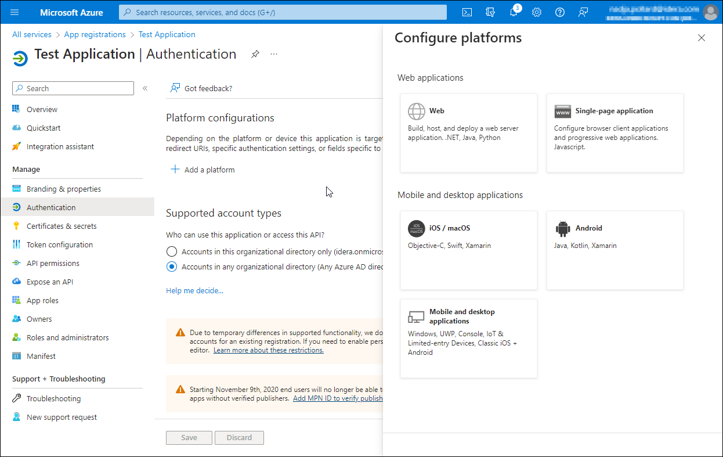Image resolution: width=723 pixels, height=457 pixels.
Task: Open the user account avatar
Action: click(710, 12)
